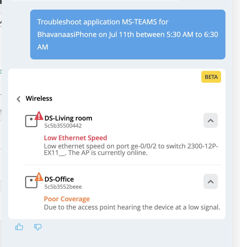
Task: Click the MAC address 5c5b3552beee
Action: [63, 187]
